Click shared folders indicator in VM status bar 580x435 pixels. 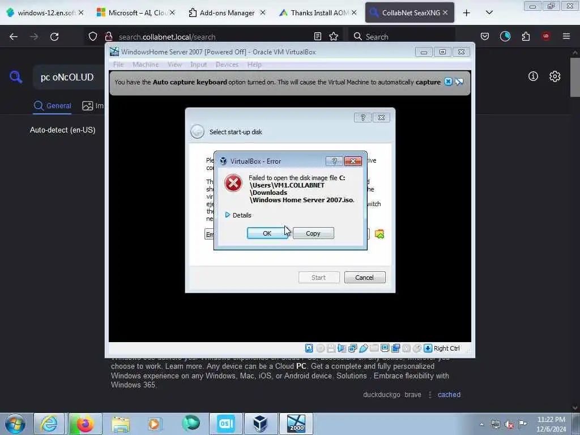[x=374, y=348]
